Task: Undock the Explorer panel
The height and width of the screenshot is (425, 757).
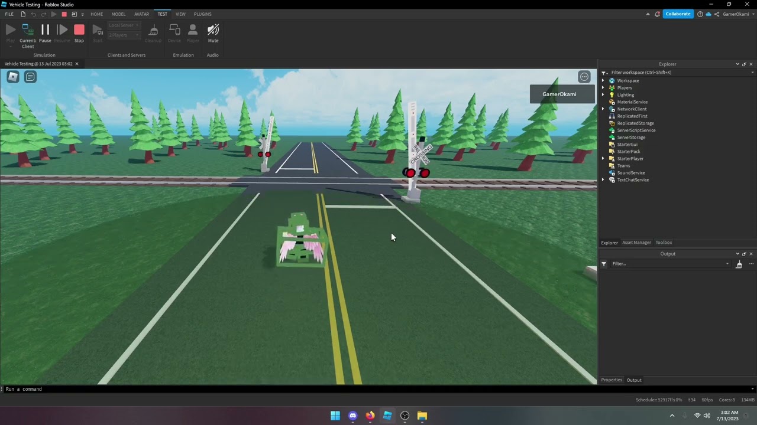Action: point(744,64)
